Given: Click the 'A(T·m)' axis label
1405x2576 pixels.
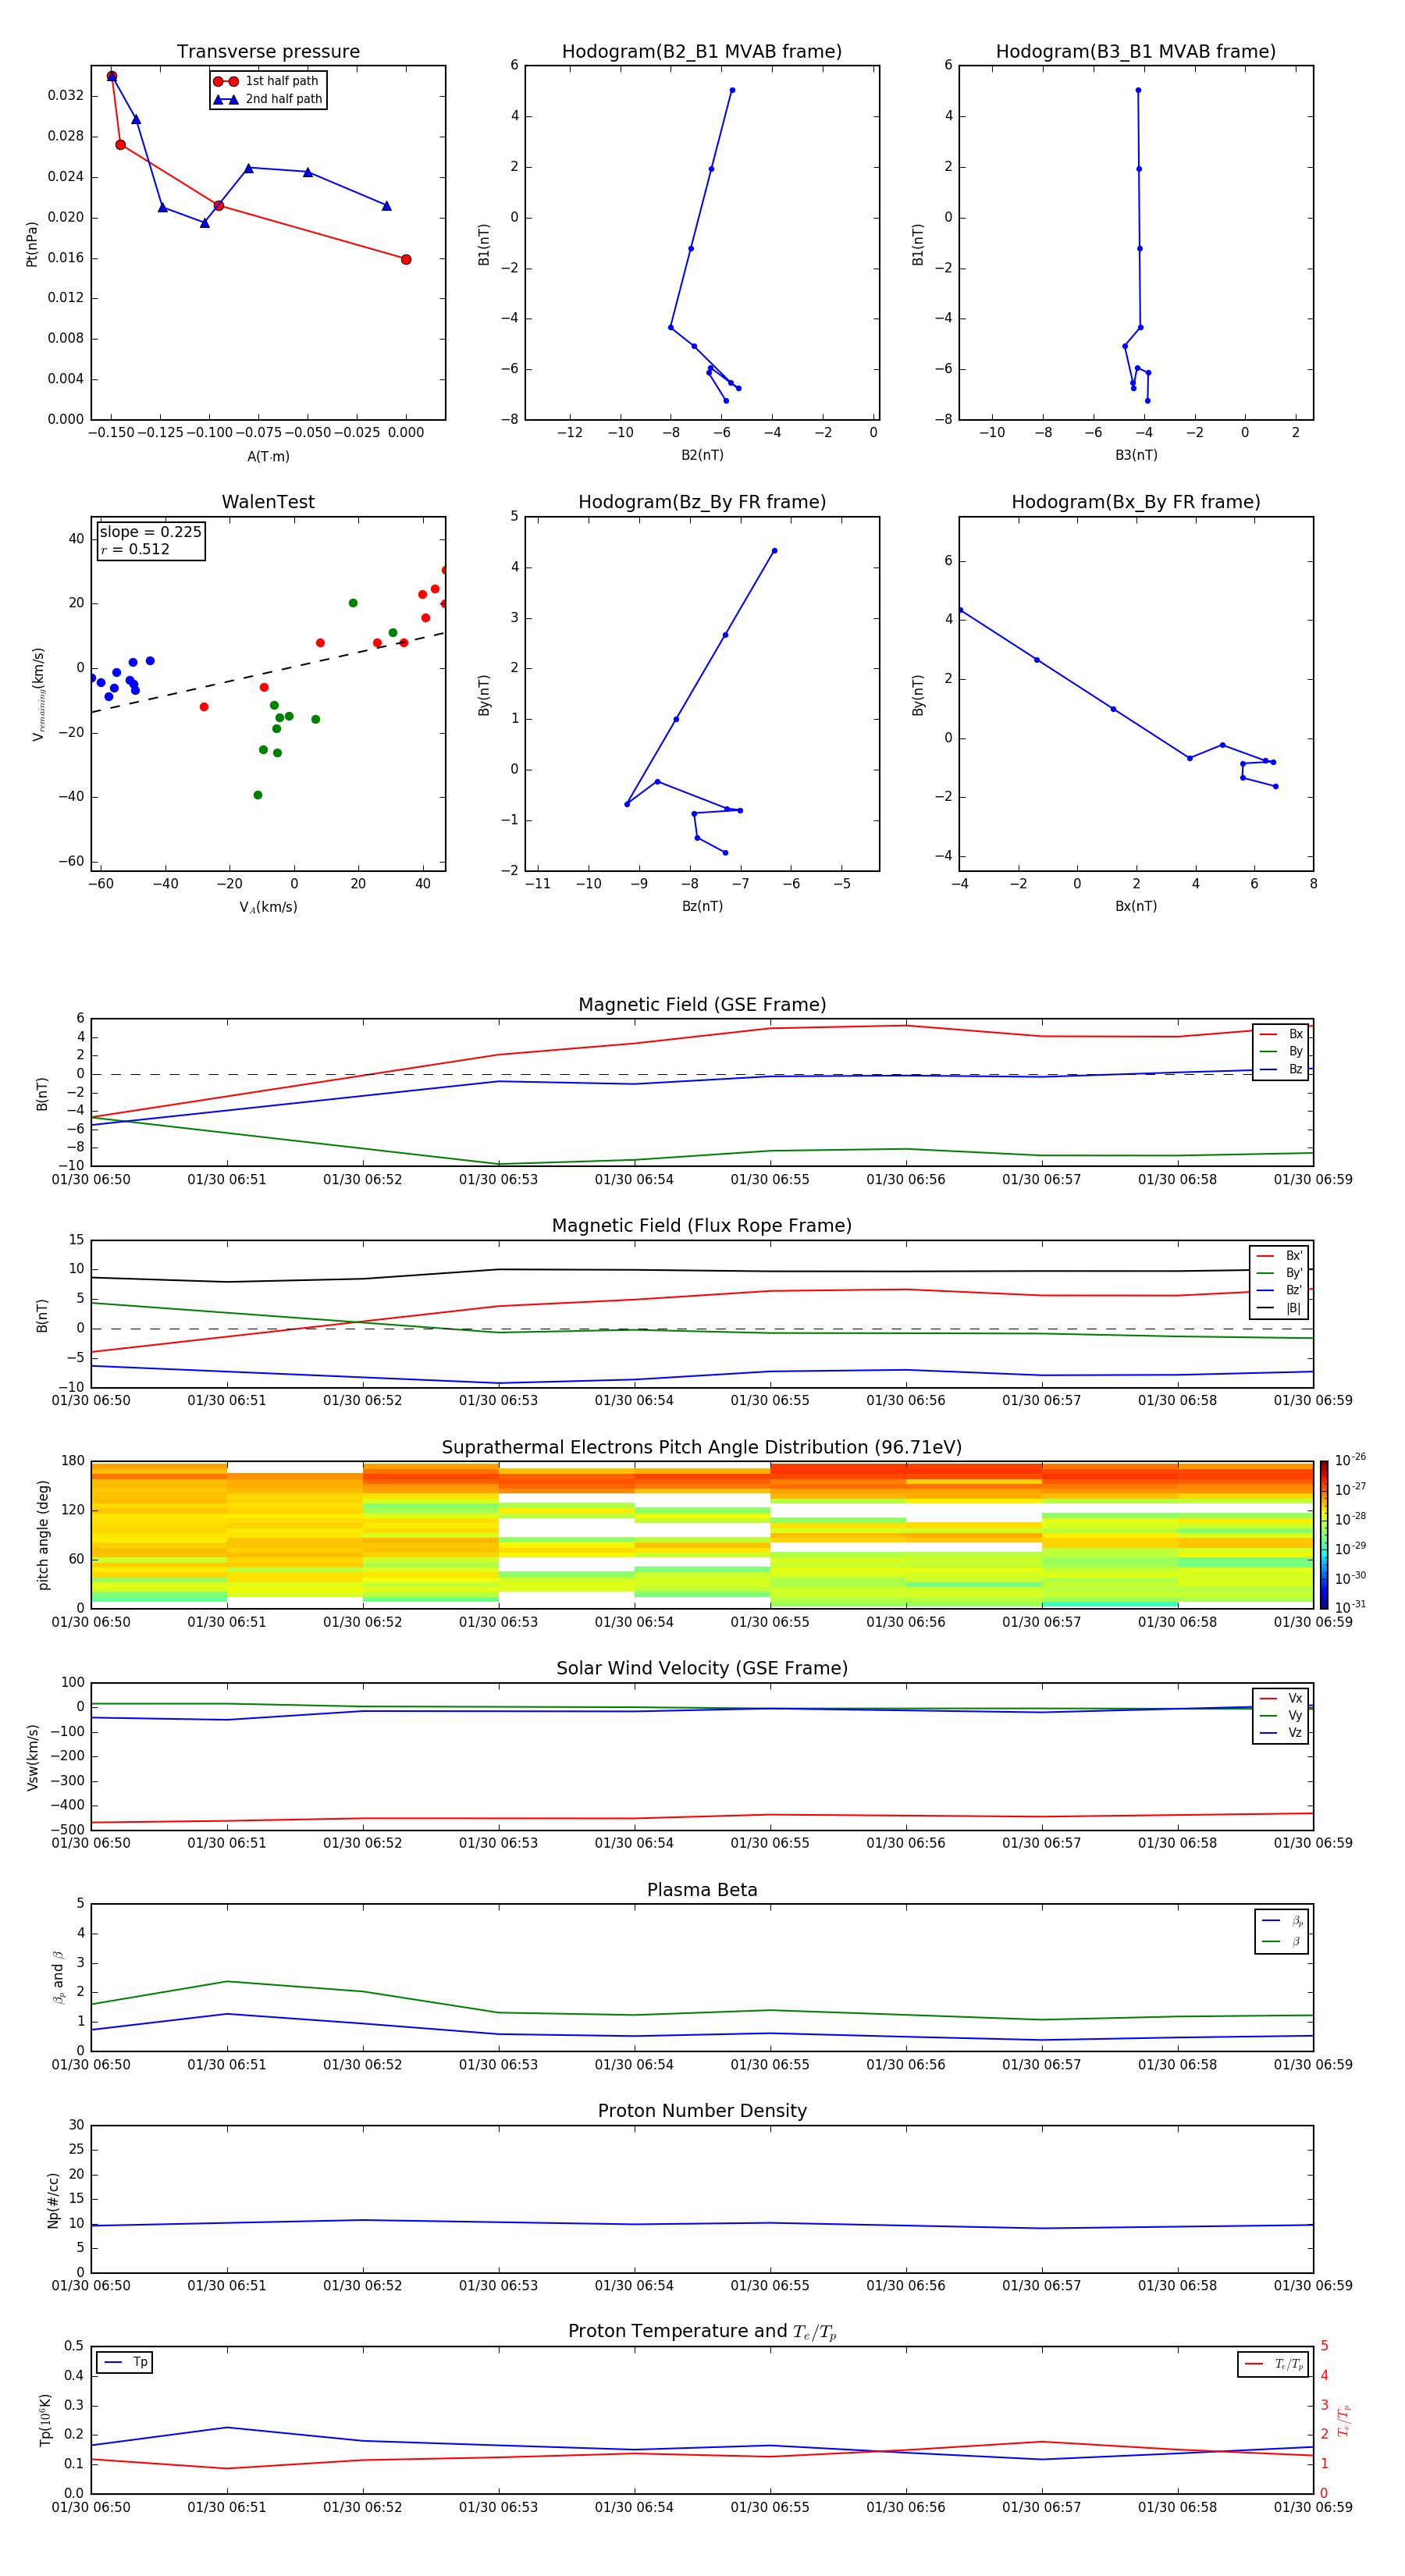Looking at the screenshot, I should (x=268, y=457).
